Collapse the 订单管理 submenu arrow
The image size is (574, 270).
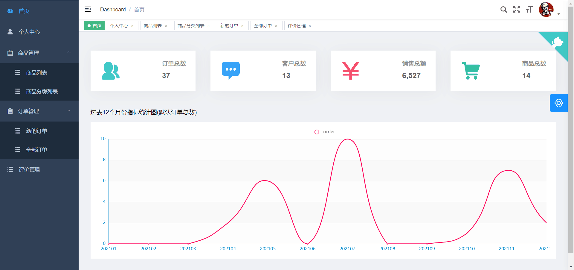[x=69, y=111]
